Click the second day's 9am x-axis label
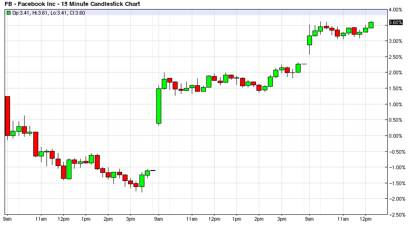This screenshot has width=410, height=233. (x=159, y=219)
